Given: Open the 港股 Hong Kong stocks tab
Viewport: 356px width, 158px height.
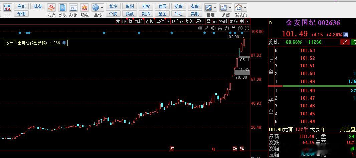Looking at the screenshot, I should point(195,6).
